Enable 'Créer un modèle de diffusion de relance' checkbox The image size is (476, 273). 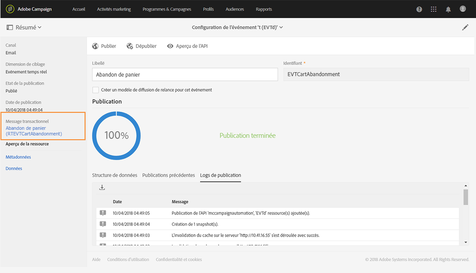(95, 90)
